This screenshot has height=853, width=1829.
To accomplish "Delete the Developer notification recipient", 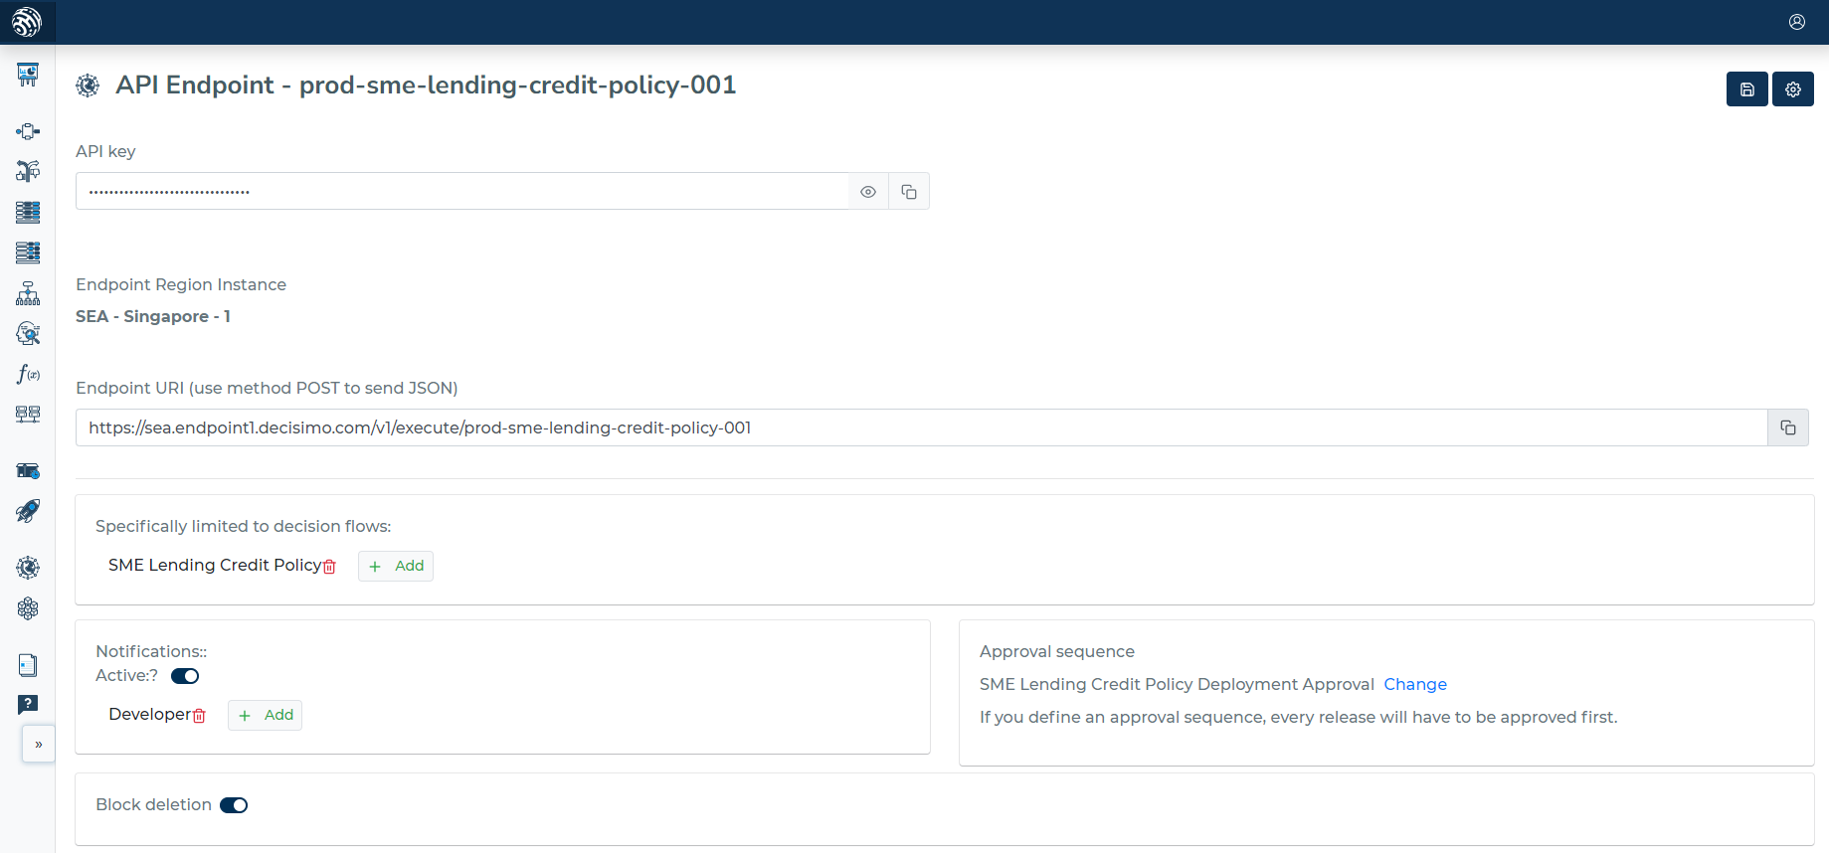I will 199,716.
